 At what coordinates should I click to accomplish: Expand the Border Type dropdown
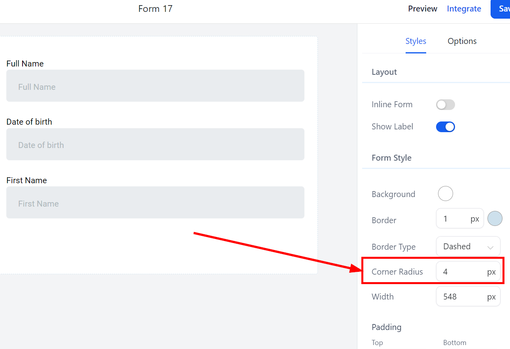pos(468,247)
